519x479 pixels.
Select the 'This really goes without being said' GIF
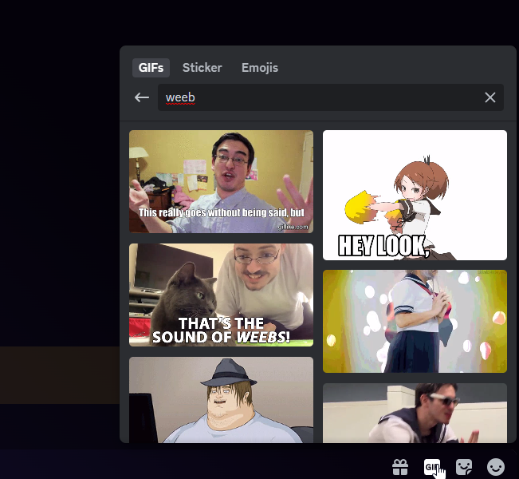click(221, 181)
